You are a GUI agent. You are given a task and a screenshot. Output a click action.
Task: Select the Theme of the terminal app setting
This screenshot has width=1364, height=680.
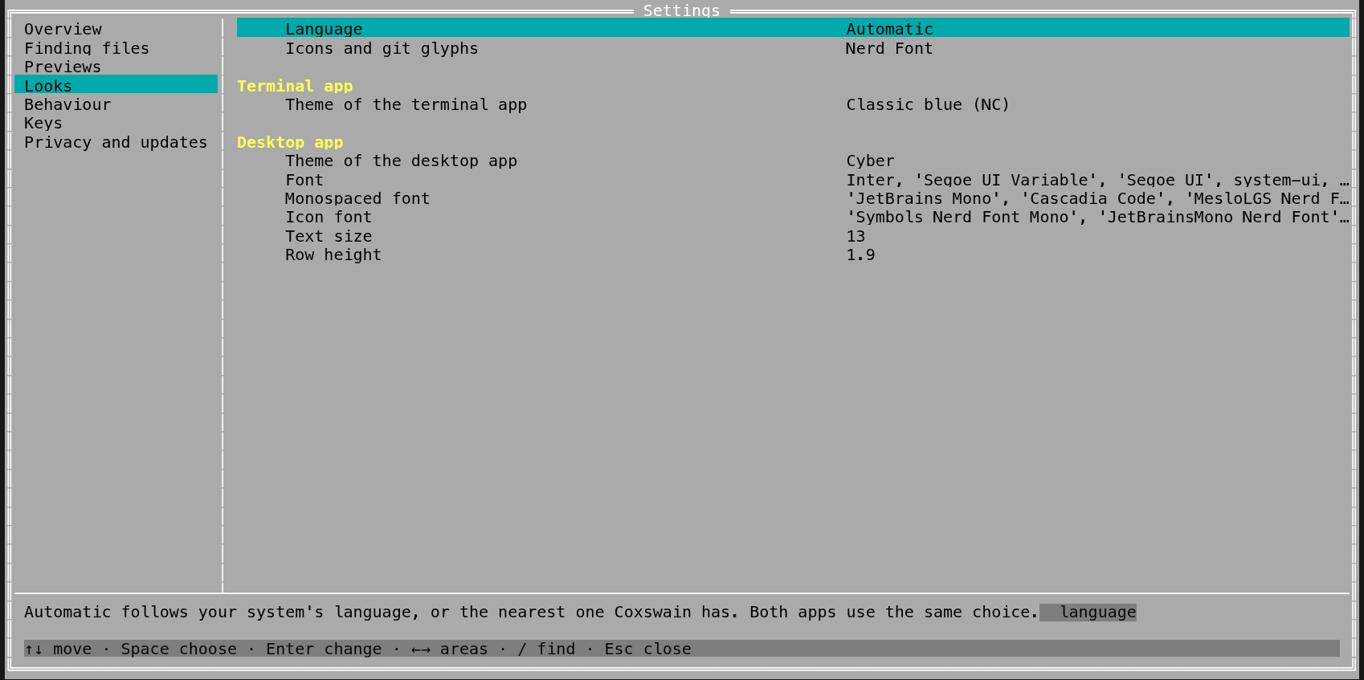click(x=406, y=104)
